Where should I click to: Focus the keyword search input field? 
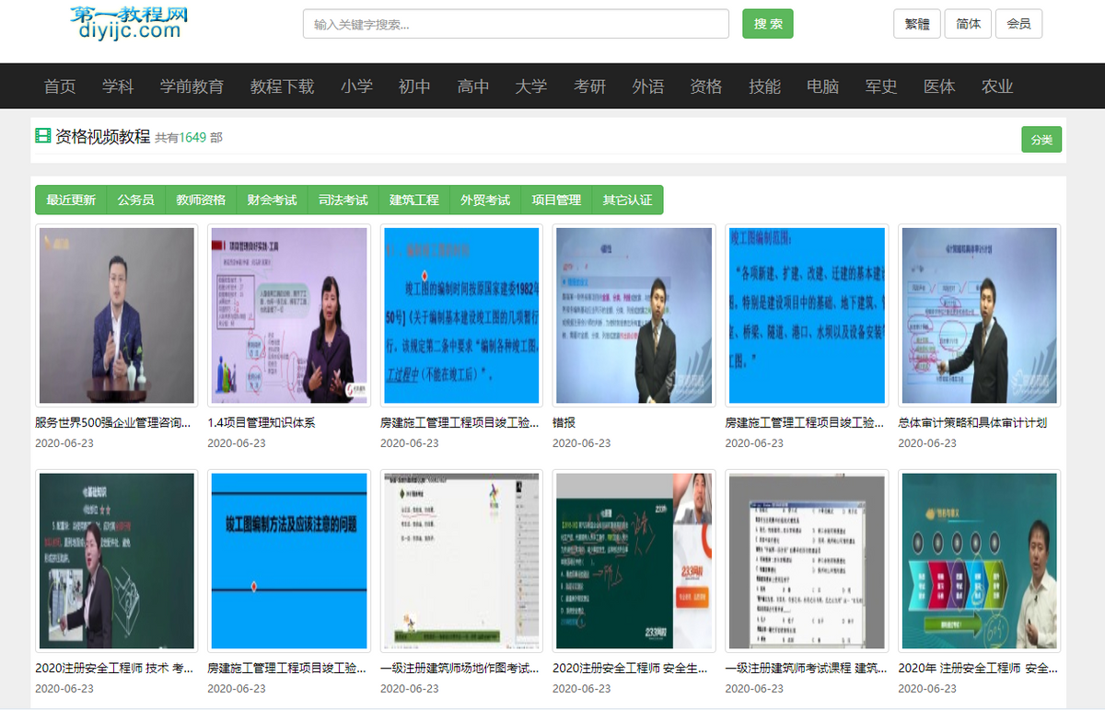coord(516,24)
